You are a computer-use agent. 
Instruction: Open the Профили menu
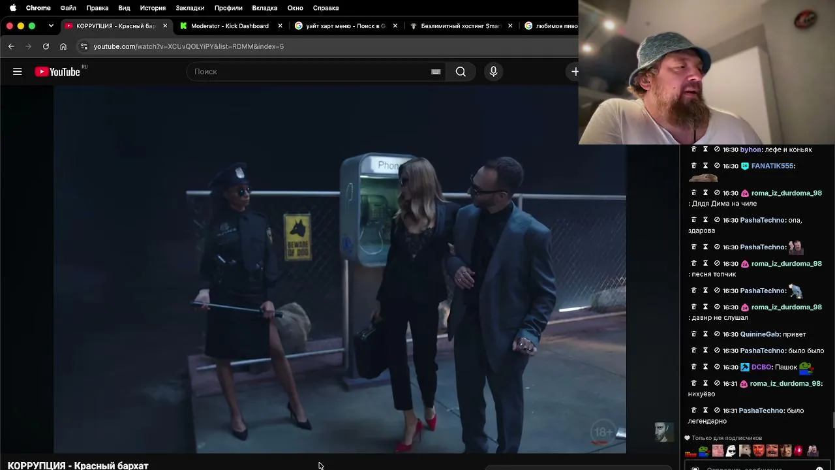pyautogui.click(x=228, y=8)
